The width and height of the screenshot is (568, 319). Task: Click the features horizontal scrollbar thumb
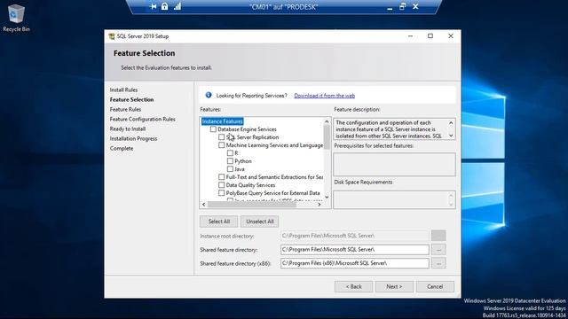pyautogui.click(x=252, y=205)
